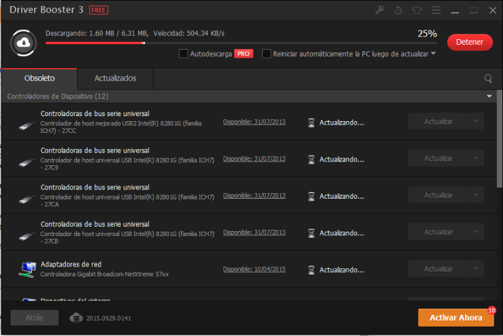Click the 'Adaptadores de red' title

click(71, 265)
